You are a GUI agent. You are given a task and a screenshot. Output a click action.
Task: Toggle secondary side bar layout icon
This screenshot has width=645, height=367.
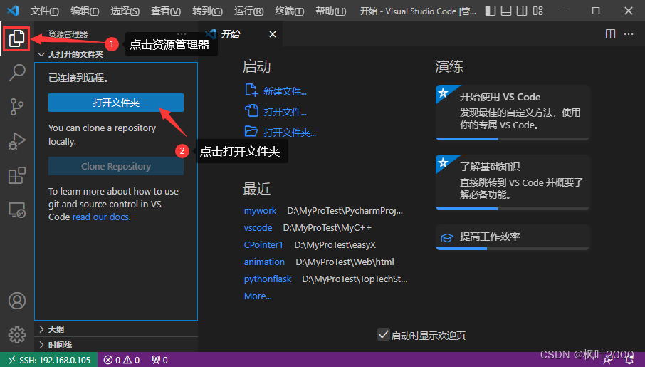pyautogui.click(x=522, y=11)
